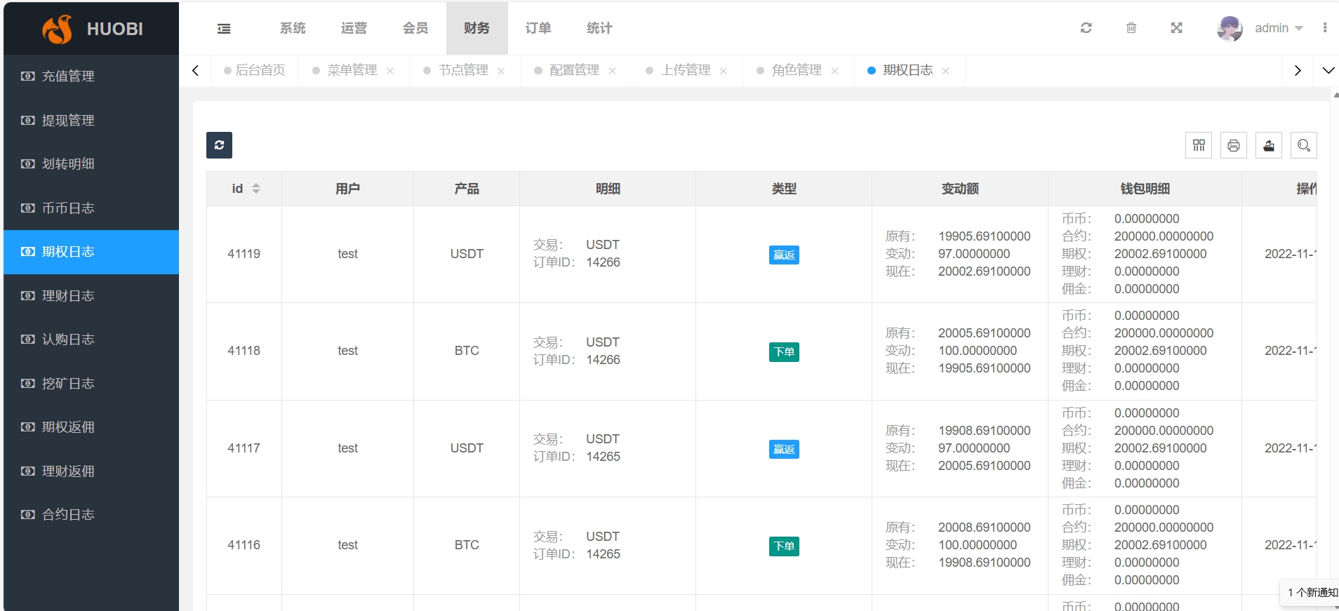Open column display grid icon
1339x611 pixels.
pos(1199,145)
